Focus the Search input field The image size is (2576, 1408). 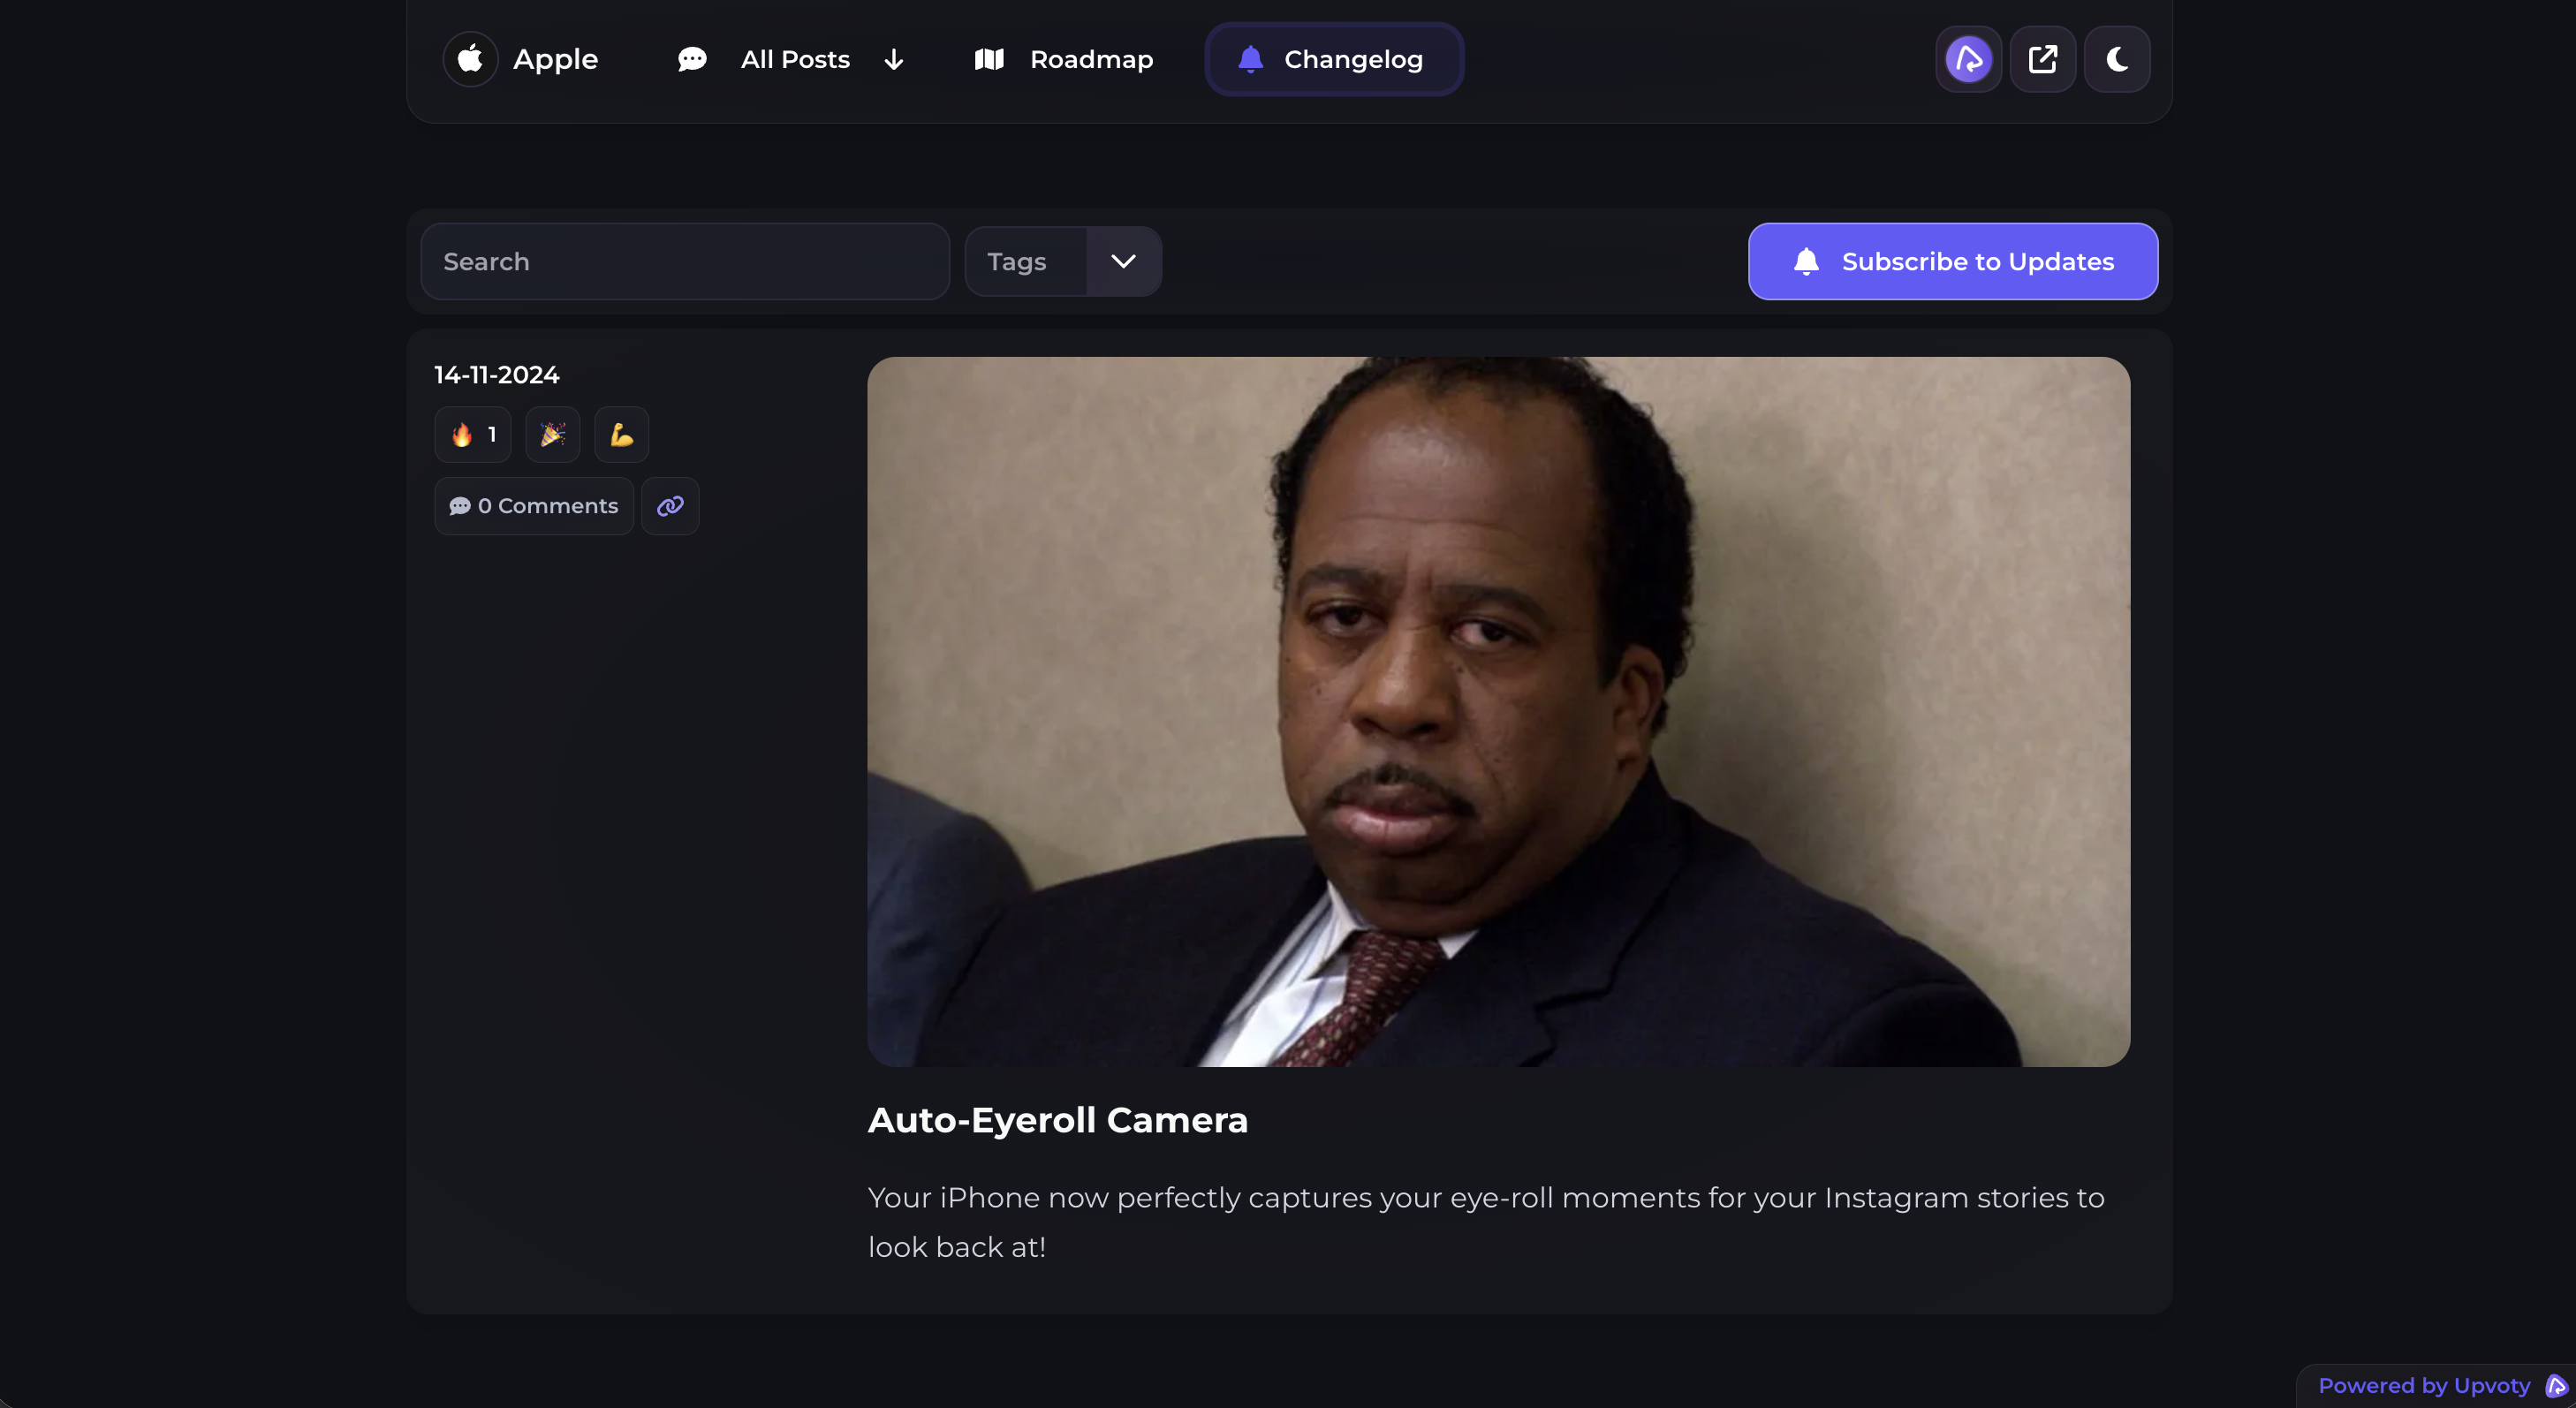coord(685,261)
